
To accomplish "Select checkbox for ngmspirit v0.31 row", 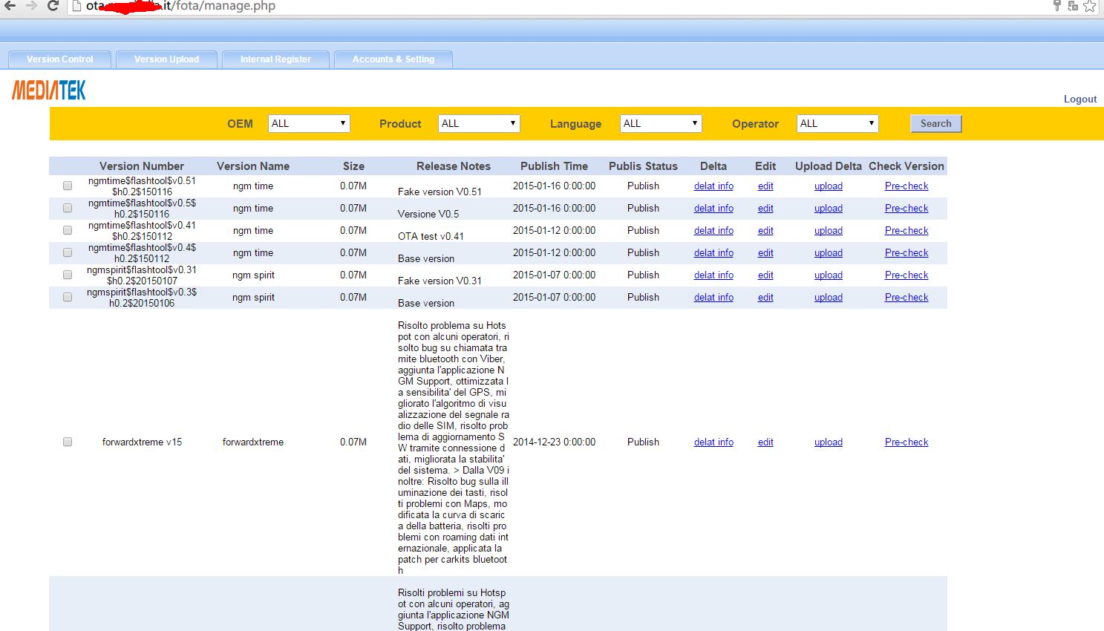I will [68, 275].
